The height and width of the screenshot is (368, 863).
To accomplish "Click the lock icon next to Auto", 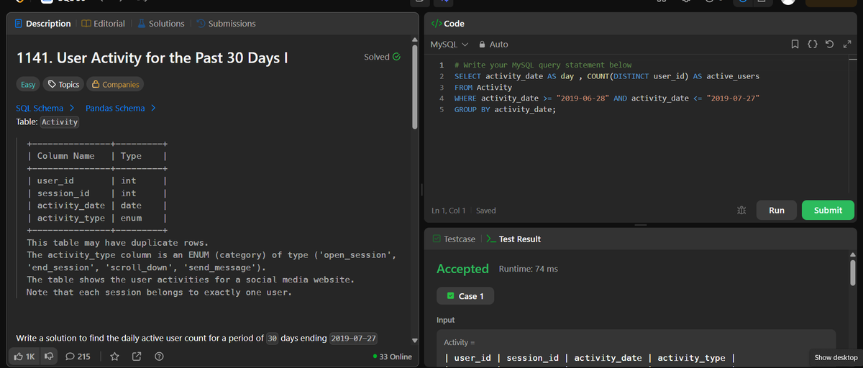I will click(483, 45).
